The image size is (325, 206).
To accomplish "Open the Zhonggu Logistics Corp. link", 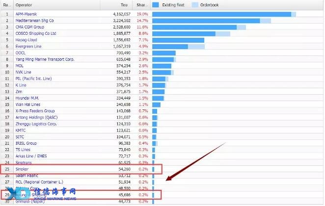I will coord(36,124).
